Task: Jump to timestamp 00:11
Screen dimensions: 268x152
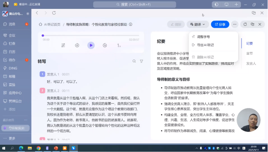Action: coord(66,91)
